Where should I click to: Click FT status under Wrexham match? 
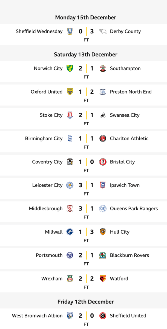(x=86, y=287)
